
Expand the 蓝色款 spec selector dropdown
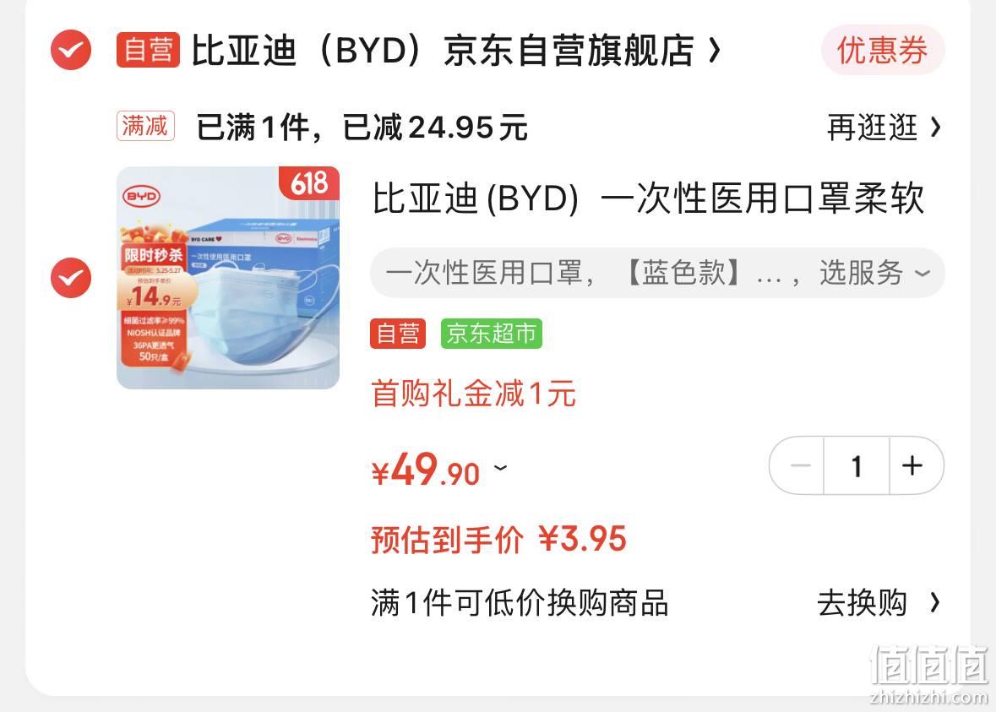click(657, 273)
